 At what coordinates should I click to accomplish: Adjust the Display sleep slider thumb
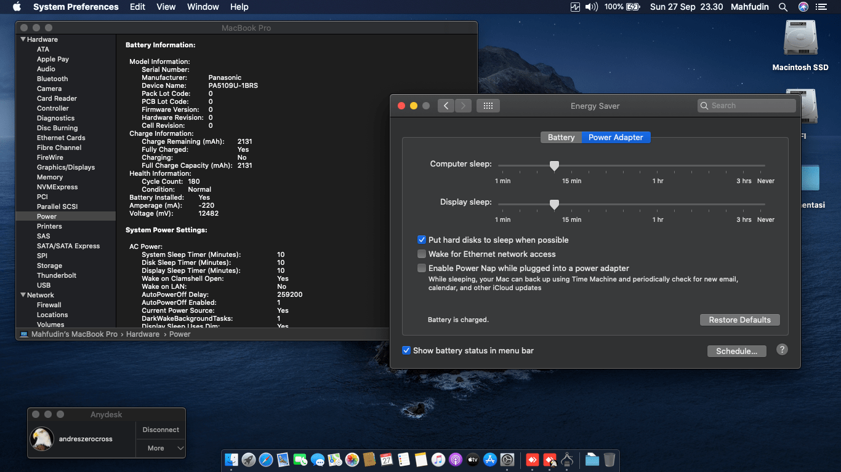[554, 205]
